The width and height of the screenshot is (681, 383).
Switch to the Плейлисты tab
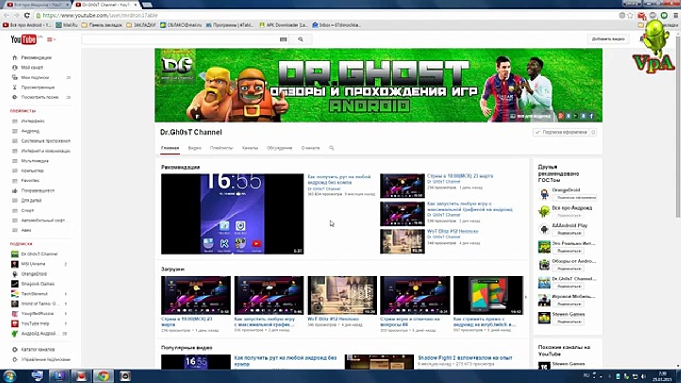(x=221, y=148)
